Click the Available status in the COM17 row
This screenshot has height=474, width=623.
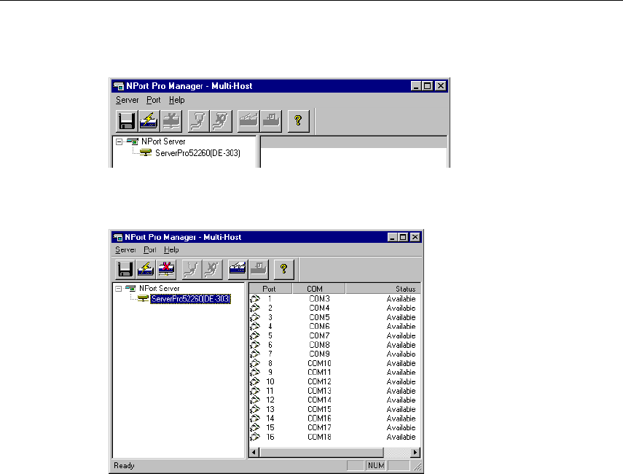point(401,428)
